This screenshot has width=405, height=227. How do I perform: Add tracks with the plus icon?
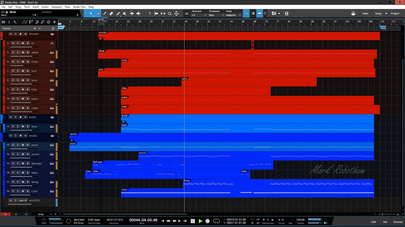click(x=54, y=22)
